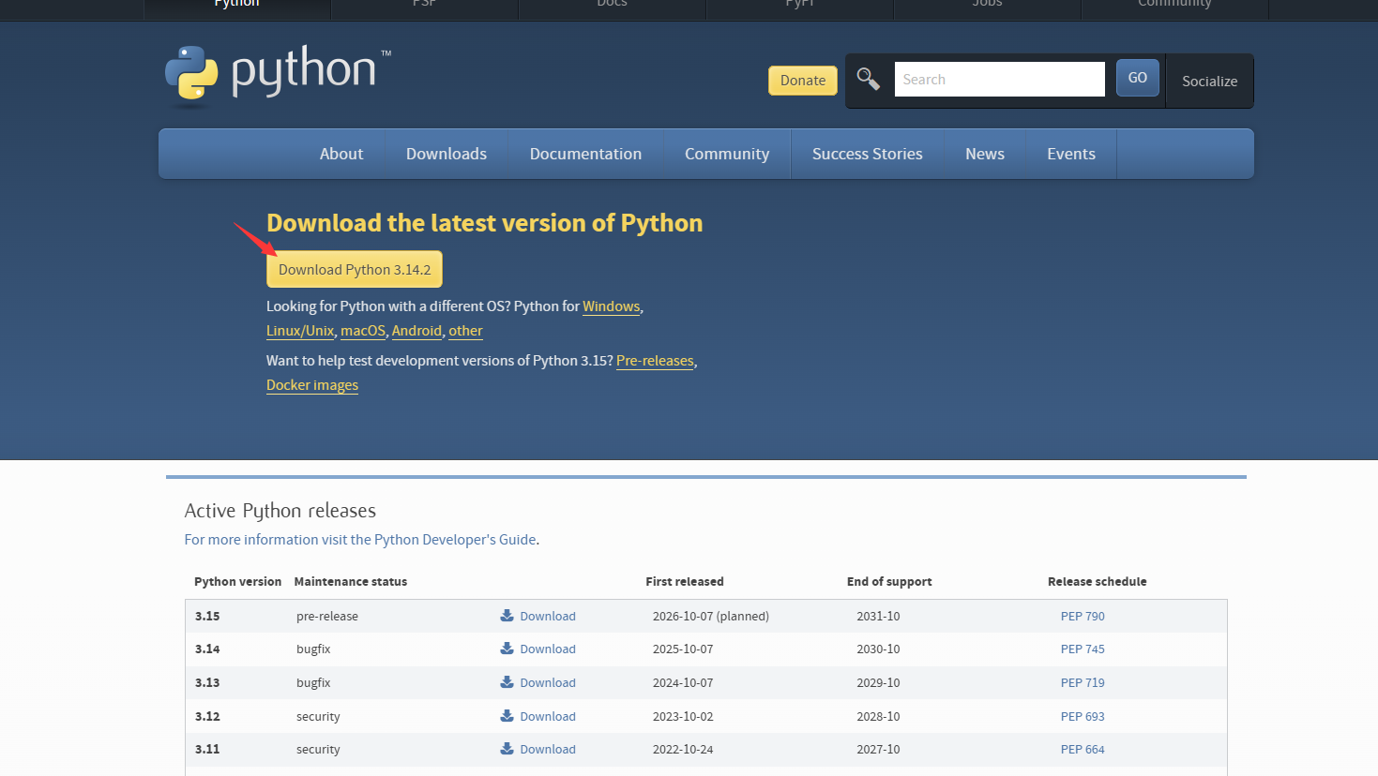Open the Documentation menu

(585, 154)
